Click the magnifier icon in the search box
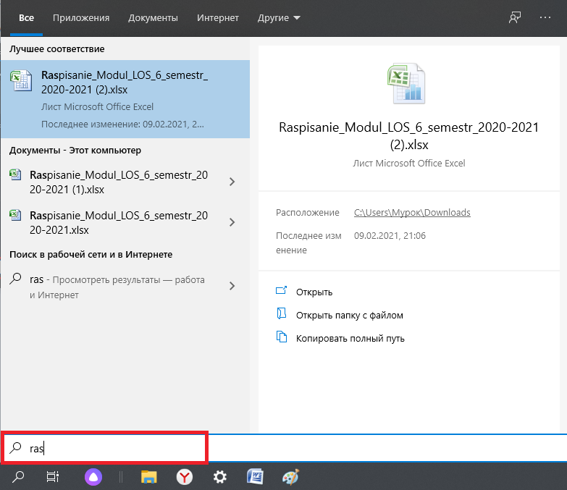Image resolution: width=567 pixels, height=490 pixels. pyautogui.click(x=15, y=448)
